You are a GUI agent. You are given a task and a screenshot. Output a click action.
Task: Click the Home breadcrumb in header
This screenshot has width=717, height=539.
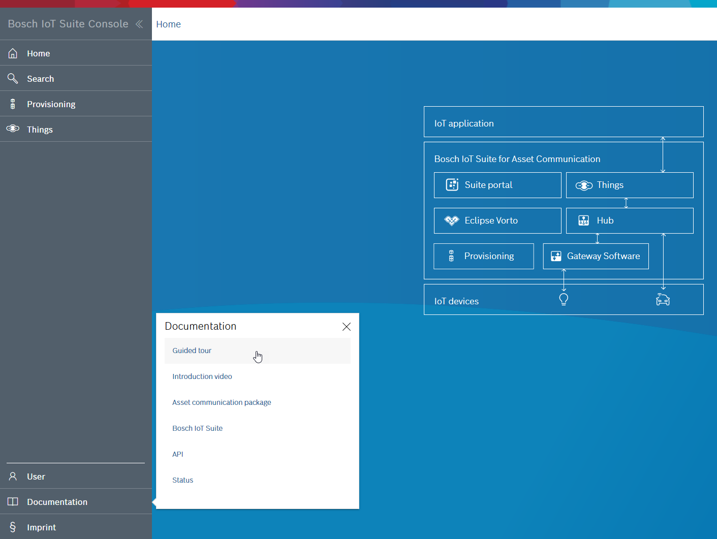point(168,24)
